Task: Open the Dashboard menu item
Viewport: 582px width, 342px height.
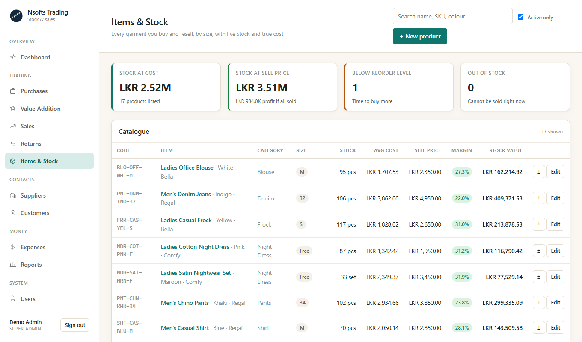Action: [x=49, y=57]
